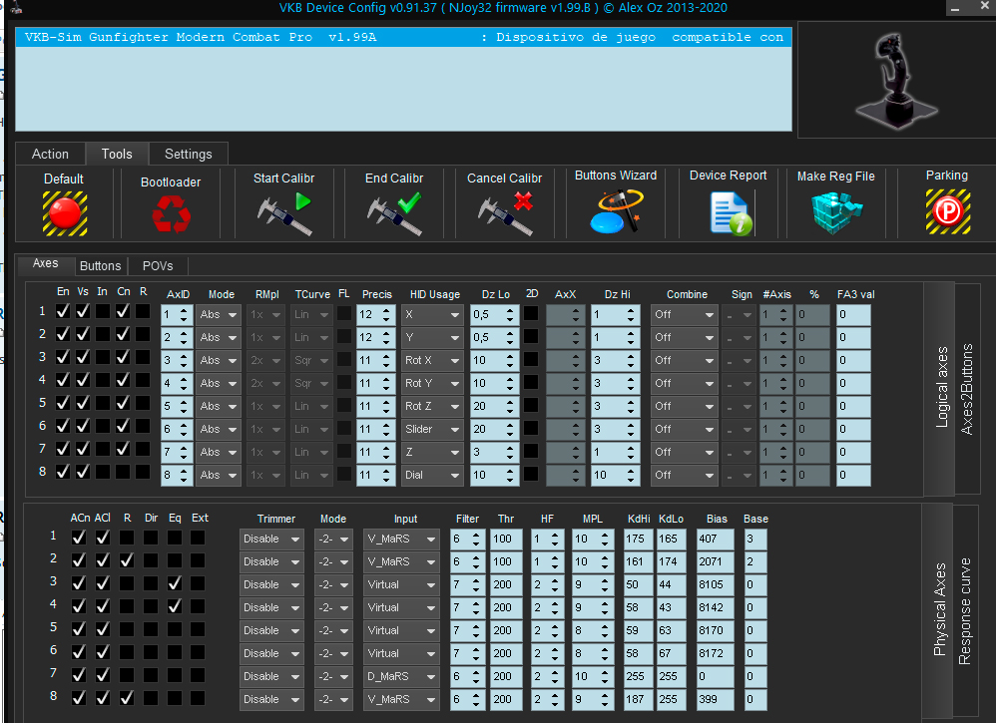Click FA3 val field for logical axis 1
Viewport: 996px width, 723px height.
[x=853, y=314]
